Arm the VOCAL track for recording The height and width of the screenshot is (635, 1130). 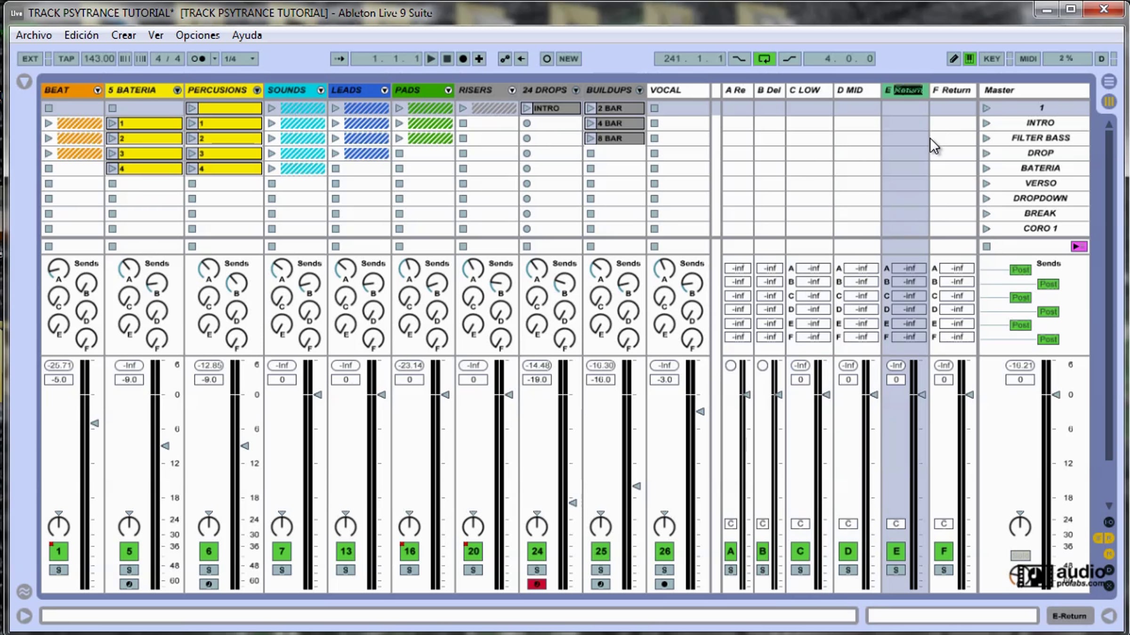coord(664,584)
